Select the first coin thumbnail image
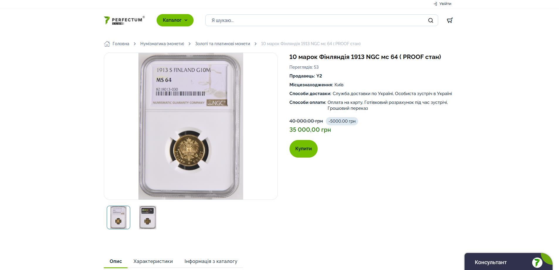The height and width of the screenshot is (270, 559). [118, 217]
